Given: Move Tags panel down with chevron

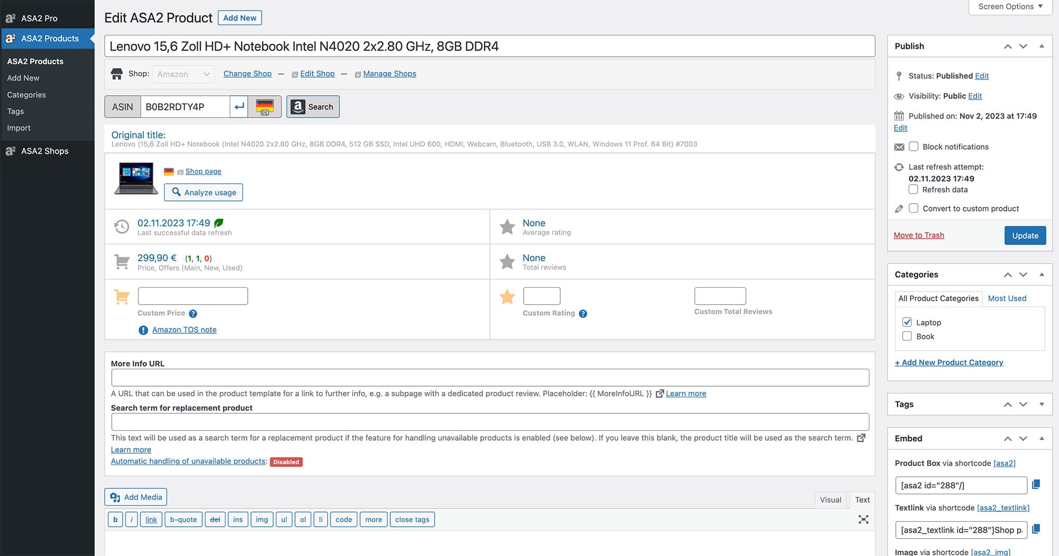Looking at the screenshot, I should click(x=1023, y=404).
